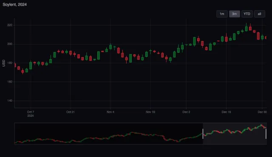Click the right handle of the range slider

pyautogui.click(x=266, y=134)
